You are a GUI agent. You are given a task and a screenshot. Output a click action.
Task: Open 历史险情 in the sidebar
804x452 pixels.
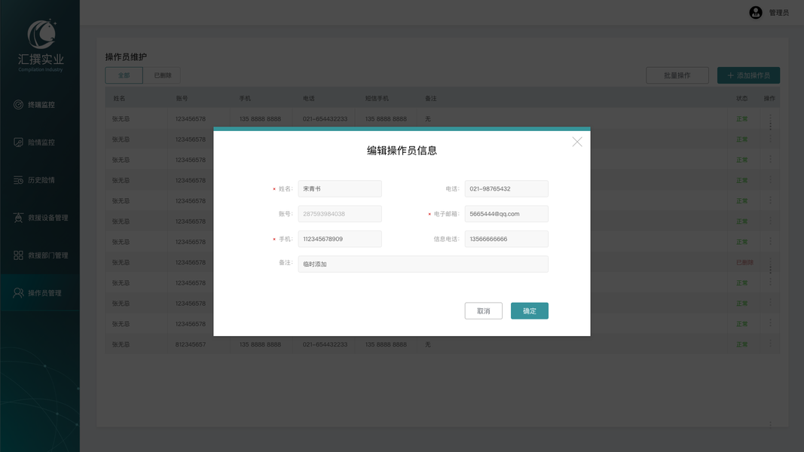tap(40, 180)
